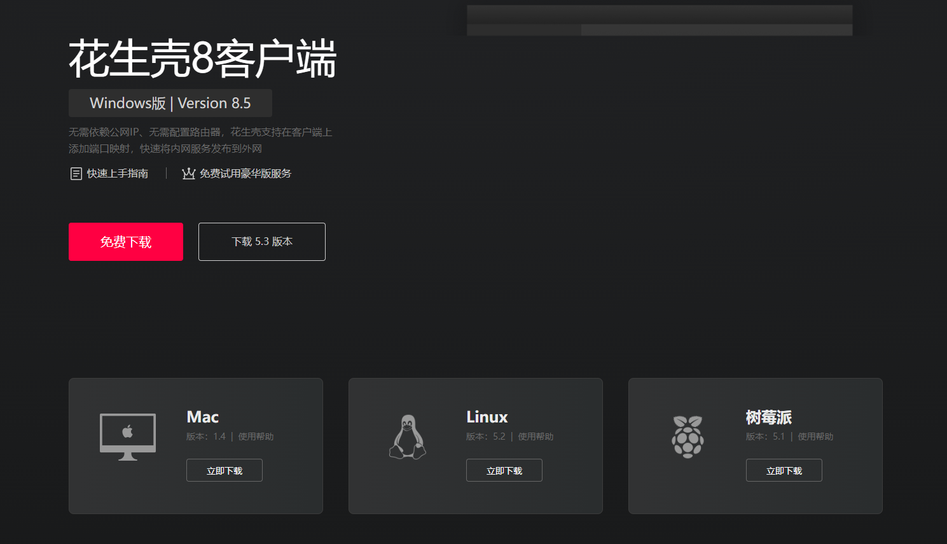Click the Linux penguin icon
The width and height of the screenshot is (947, 544).
tap(408, 437)
